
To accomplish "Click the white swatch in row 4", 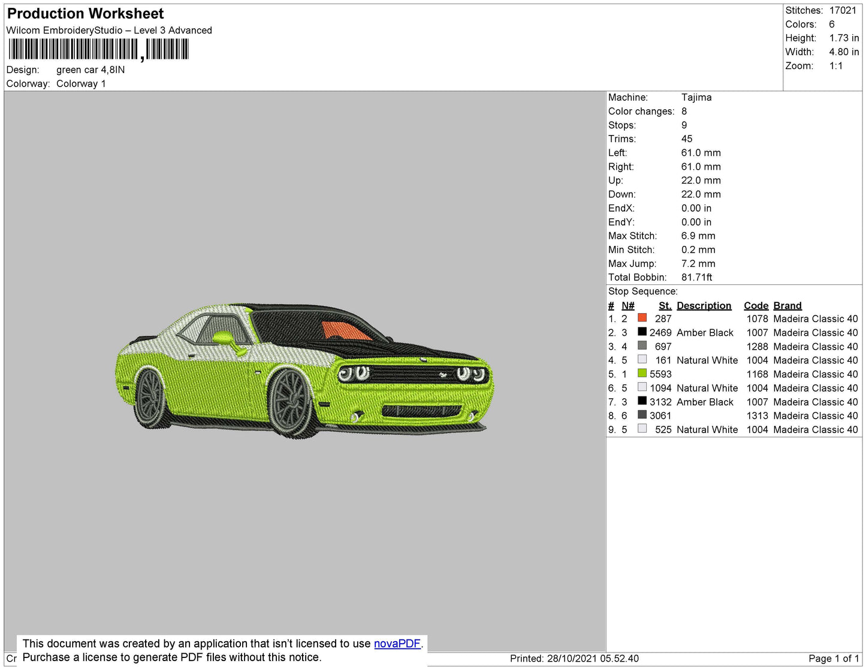I will (642, 359).
